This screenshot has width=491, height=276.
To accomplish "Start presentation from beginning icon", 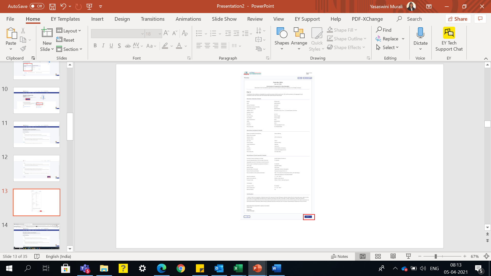I will coord(89,6).
